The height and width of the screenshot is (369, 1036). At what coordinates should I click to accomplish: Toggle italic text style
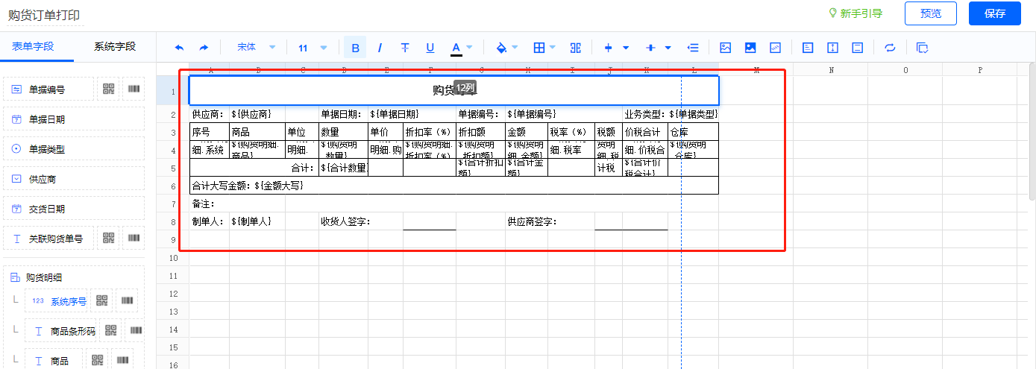[380, 48]
